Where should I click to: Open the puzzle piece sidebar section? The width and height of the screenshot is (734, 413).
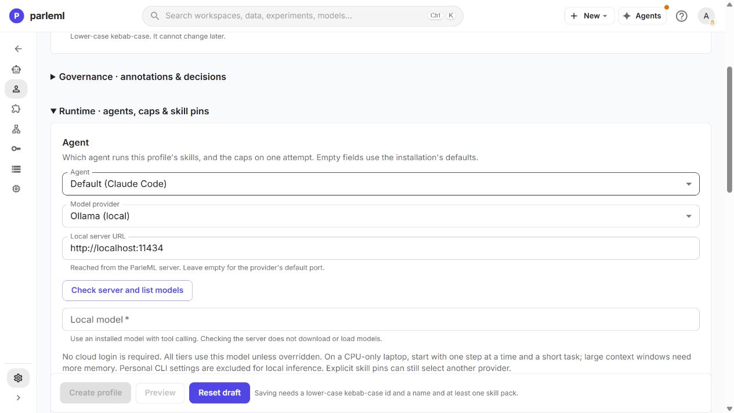(x=16, y=108)
